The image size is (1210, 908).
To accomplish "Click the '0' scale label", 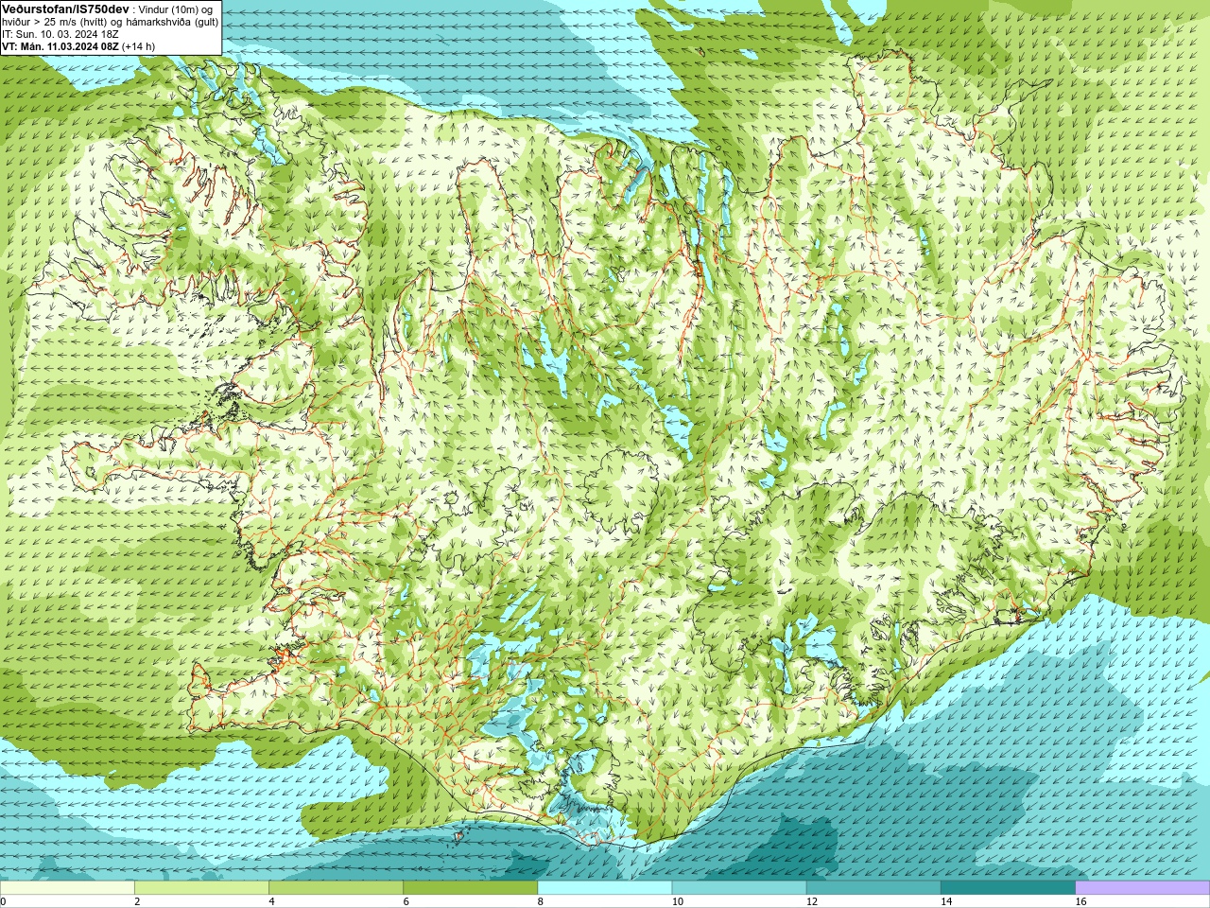I will 3,901.
